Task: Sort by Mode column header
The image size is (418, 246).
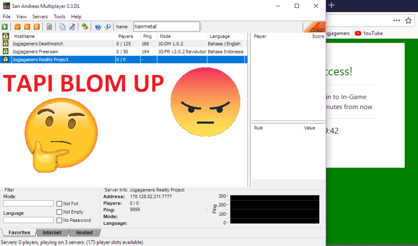Action: 182,36
